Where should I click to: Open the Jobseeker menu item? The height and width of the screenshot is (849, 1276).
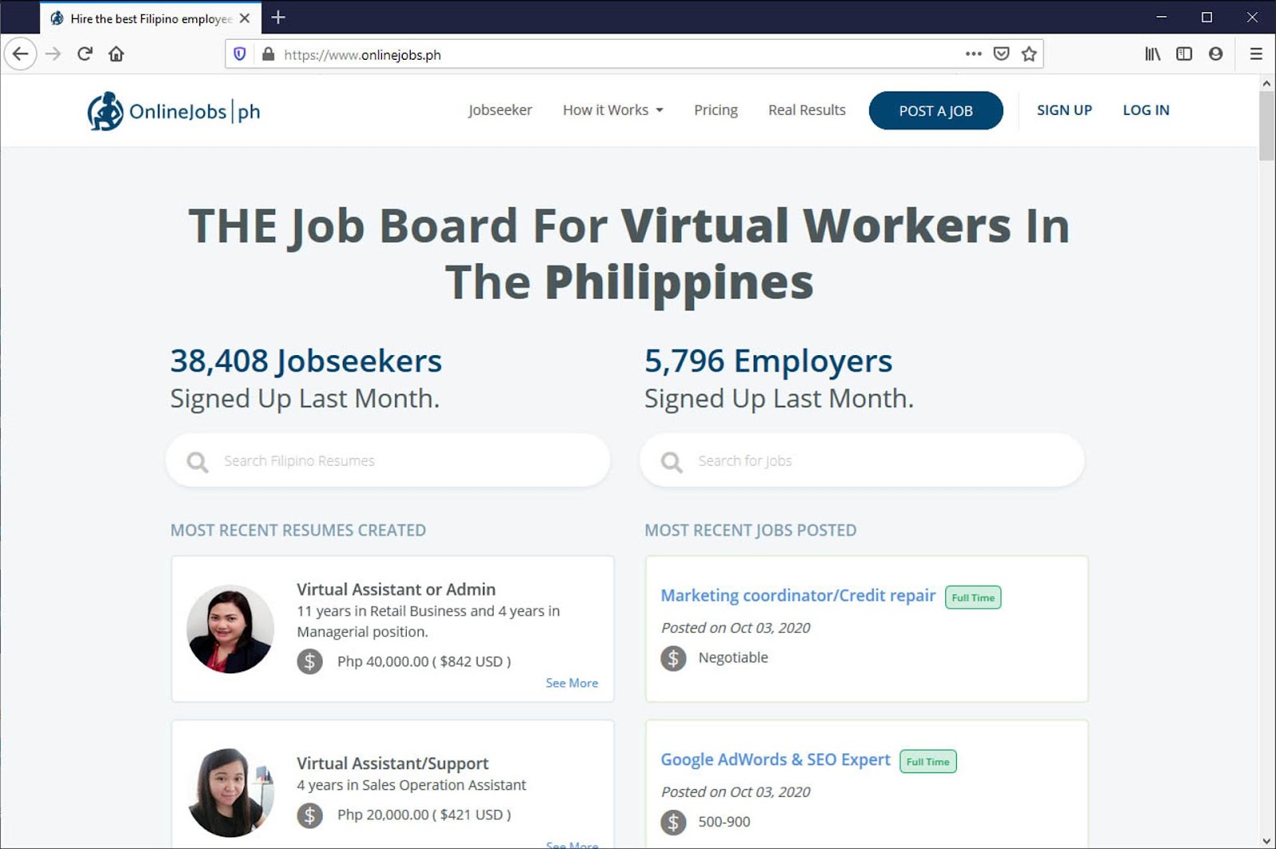(500, 110)
